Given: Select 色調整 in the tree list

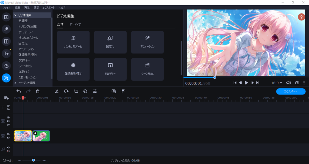Looking at the screenshot, I should click(x=23, y=21).
